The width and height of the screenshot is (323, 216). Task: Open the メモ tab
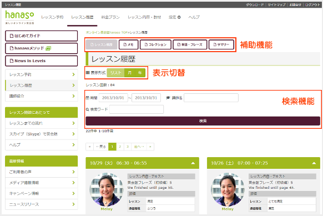pos(128,44)
